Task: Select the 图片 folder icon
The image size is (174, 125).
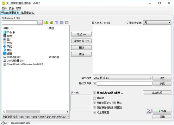Action: click(5, 39)
